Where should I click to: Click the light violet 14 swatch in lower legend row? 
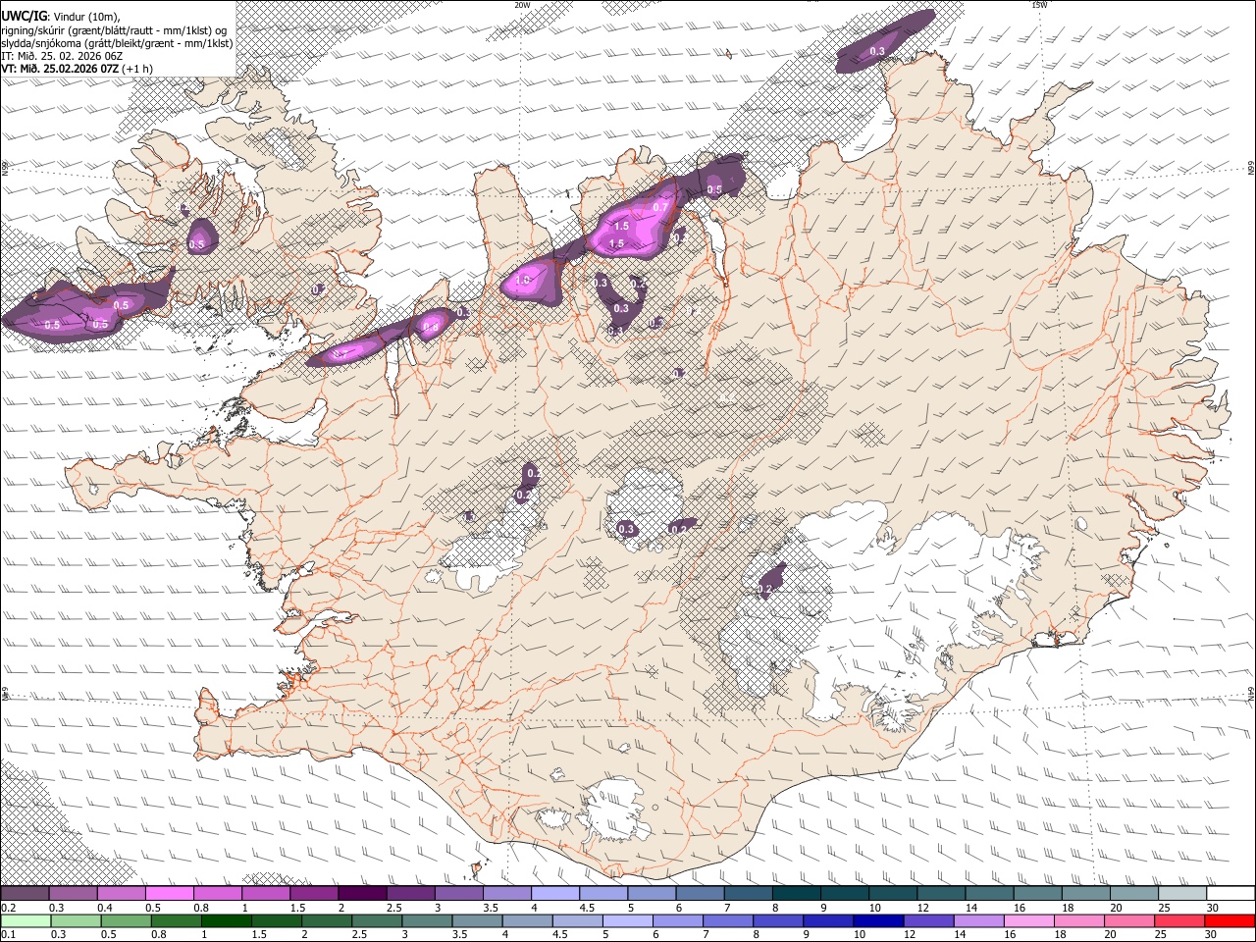979,920
